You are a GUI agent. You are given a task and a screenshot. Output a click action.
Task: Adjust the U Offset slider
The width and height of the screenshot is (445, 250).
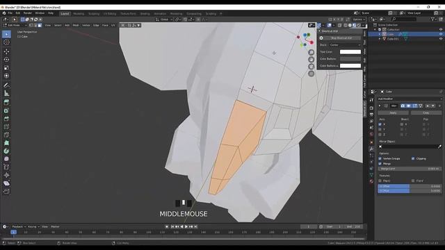point(410,186)
